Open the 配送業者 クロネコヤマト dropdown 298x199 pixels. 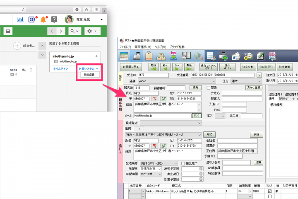[x=175, y=163]
